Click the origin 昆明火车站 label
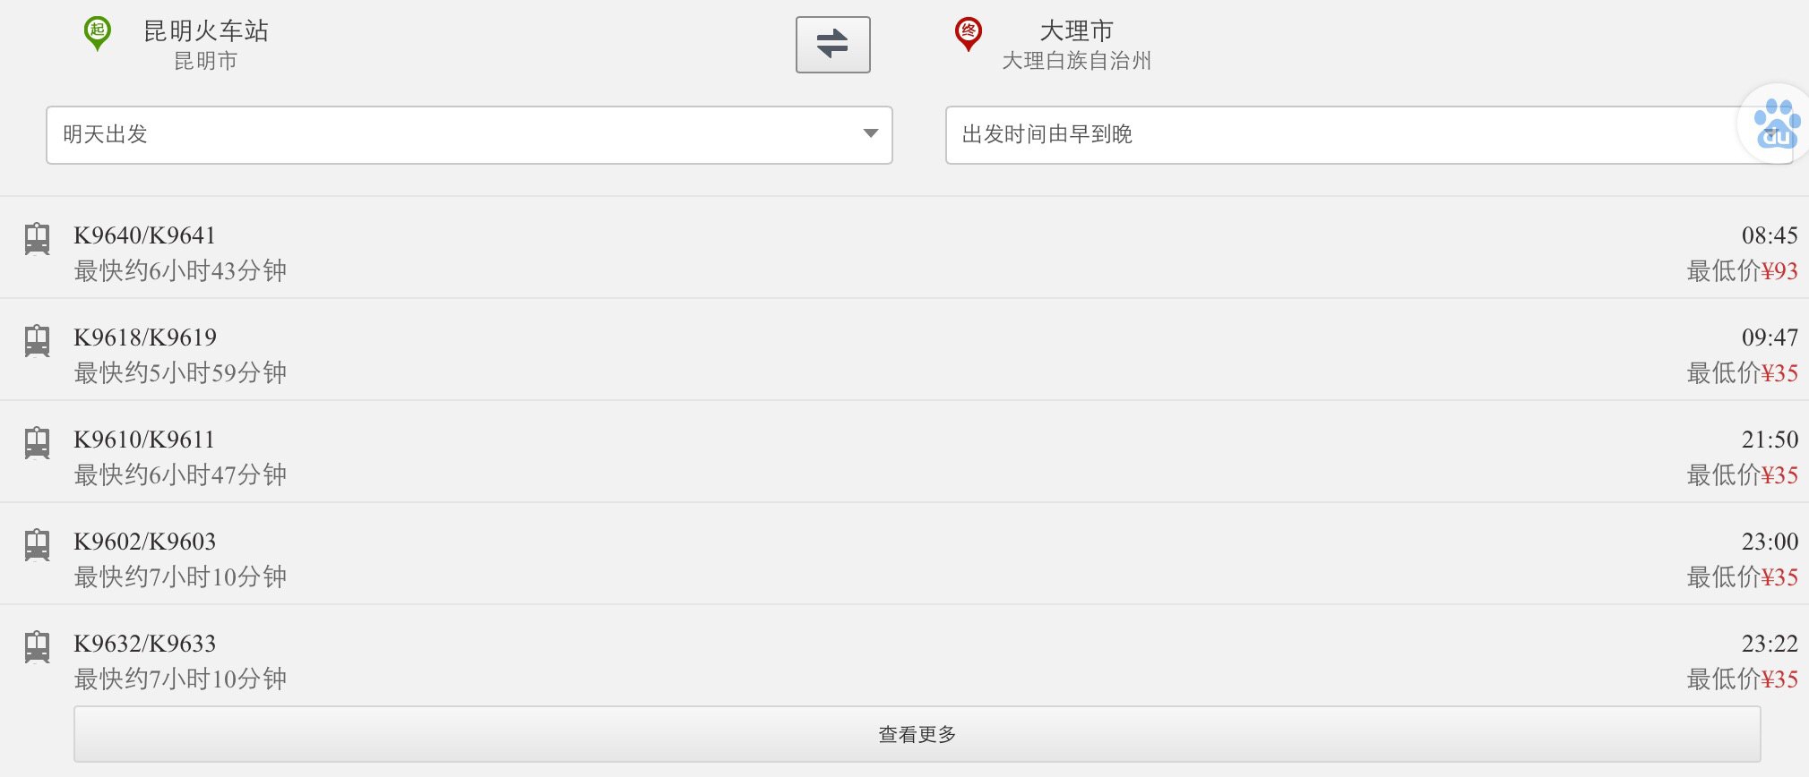The width and height of the screenshot is (1809, 777). point(206,31)
